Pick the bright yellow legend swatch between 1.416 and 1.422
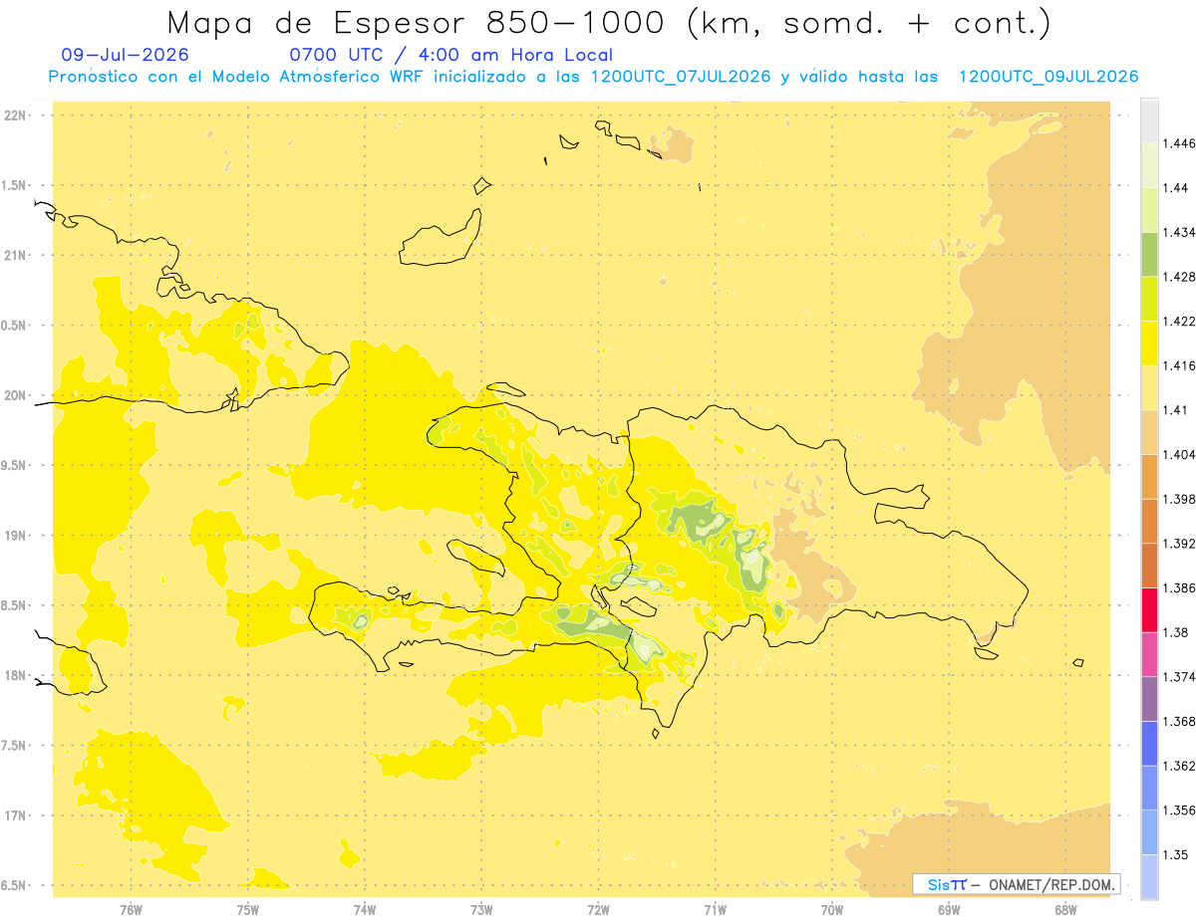Viewport: 1196px width, 923px height. [1149, 343]
